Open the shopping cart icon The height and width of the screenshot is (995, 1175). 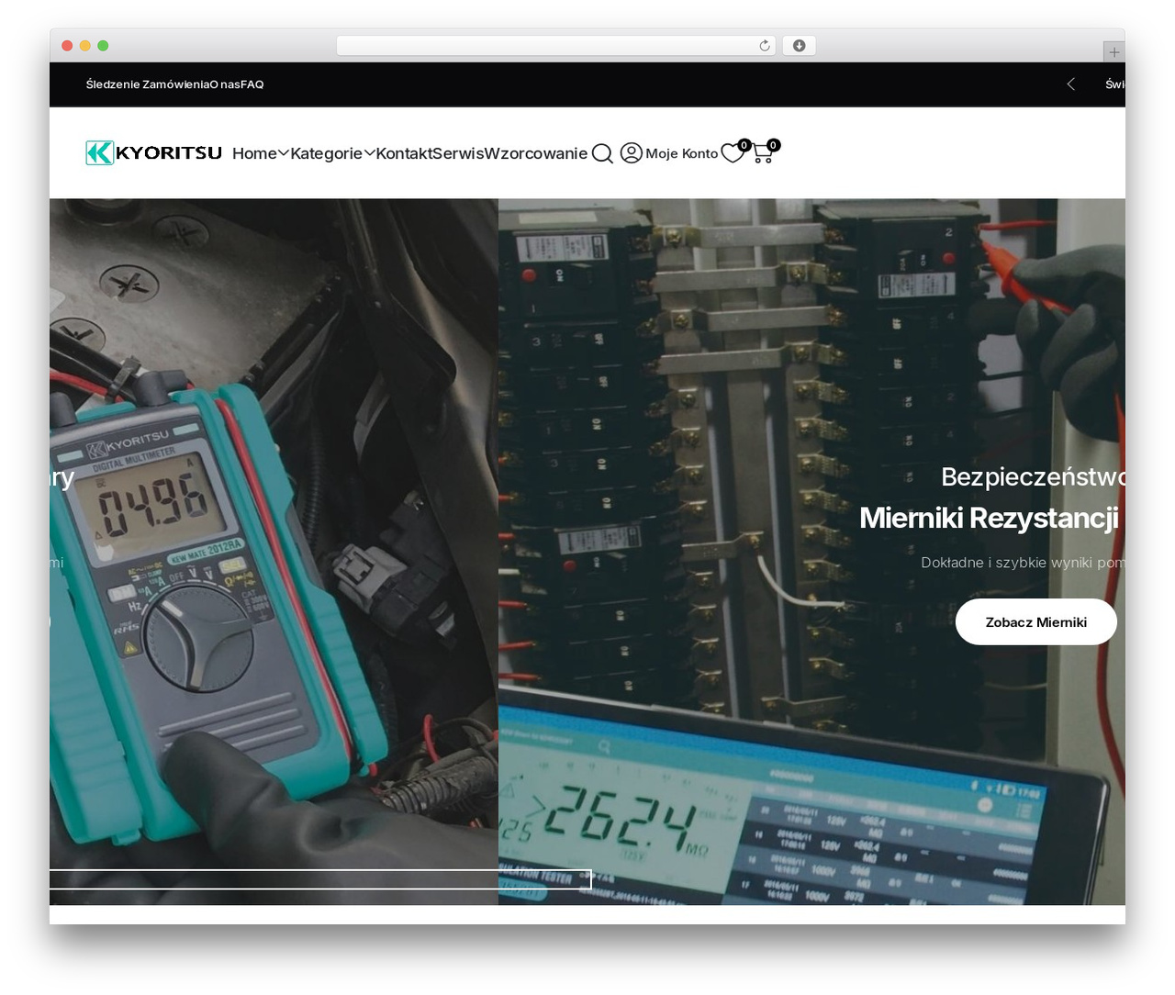tap(763, 153)
